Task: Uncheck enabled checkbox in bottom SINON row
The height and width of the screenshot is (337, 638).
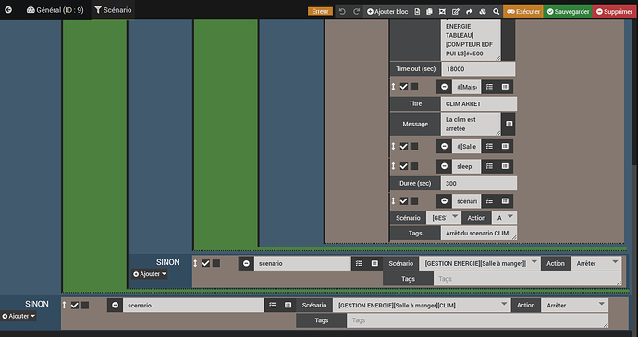Action: click(x=75, y=305)
